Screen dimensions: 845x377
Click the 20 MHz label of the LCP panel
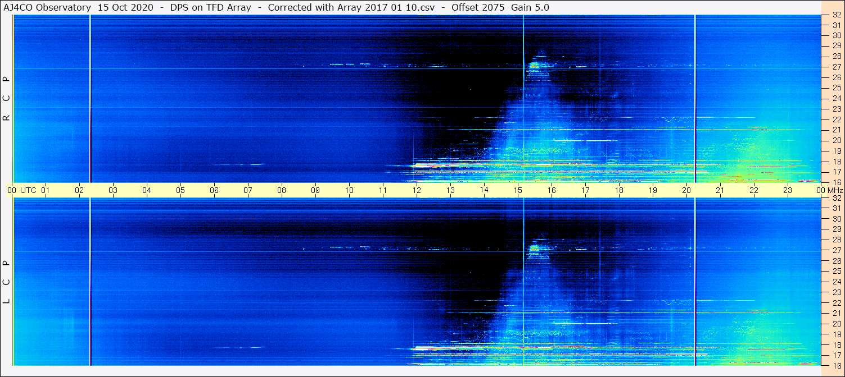(x=837, y=324)
